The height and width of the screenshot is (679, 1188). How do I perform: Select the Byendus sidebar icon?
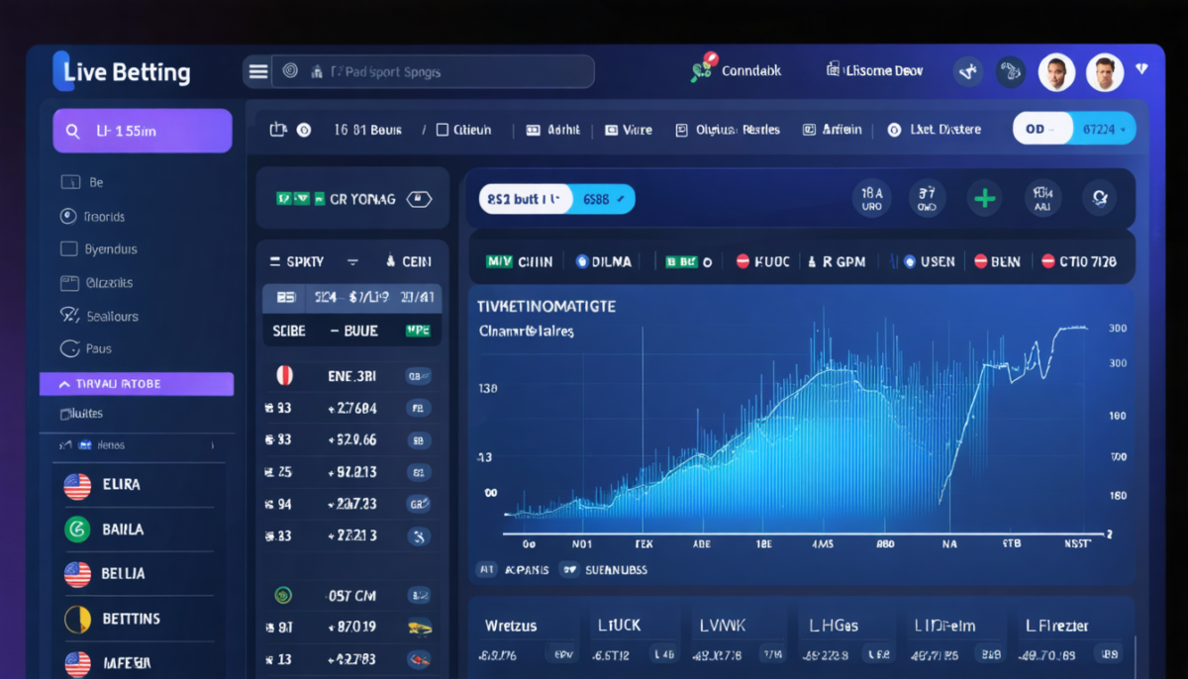tap(68, 249)
